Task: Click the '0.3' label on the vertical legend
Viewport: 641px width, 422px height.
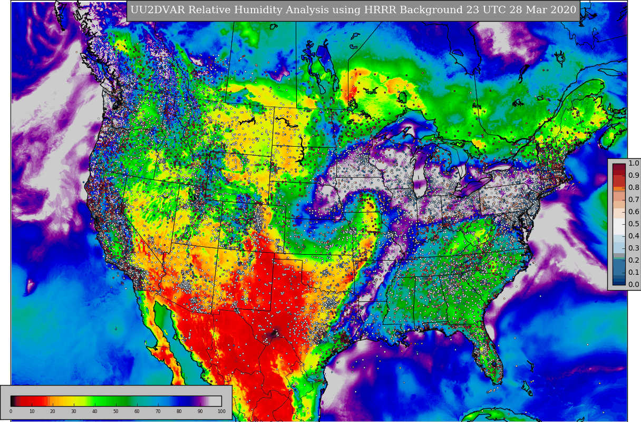Action: pos(634,248)
